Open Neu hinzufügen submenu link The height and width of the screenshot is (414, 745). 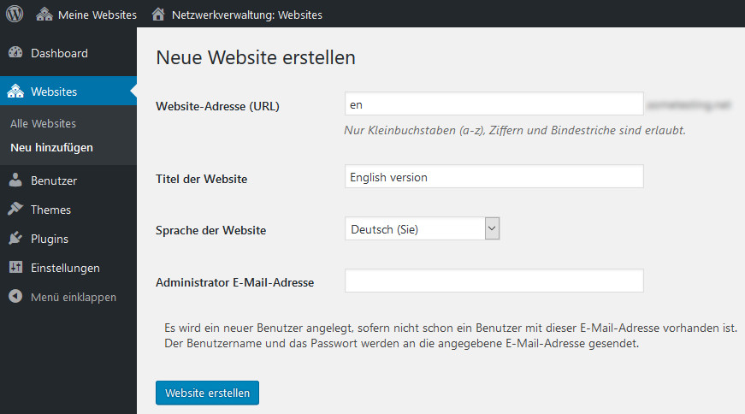pyautogui.click(x=52, y=147)
